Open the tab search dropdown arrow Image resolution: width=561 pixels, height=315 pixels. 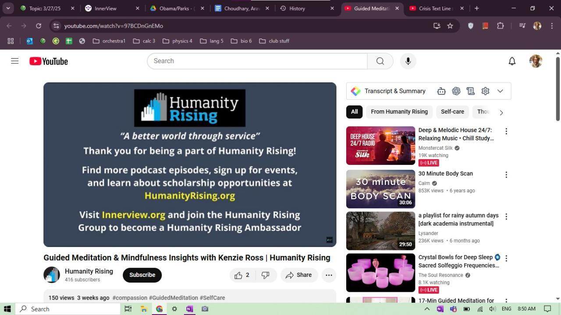(x=8, y=8)
